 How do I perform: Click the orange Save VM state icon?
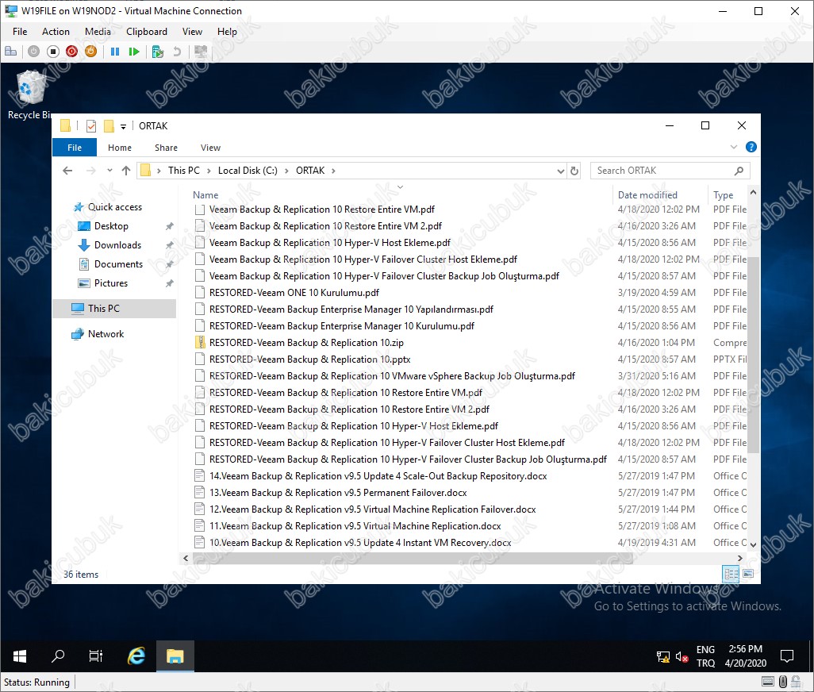[91, 52]
